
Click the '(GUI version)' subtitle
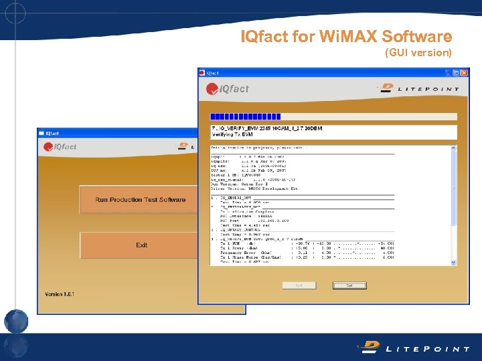pos(418,53)
